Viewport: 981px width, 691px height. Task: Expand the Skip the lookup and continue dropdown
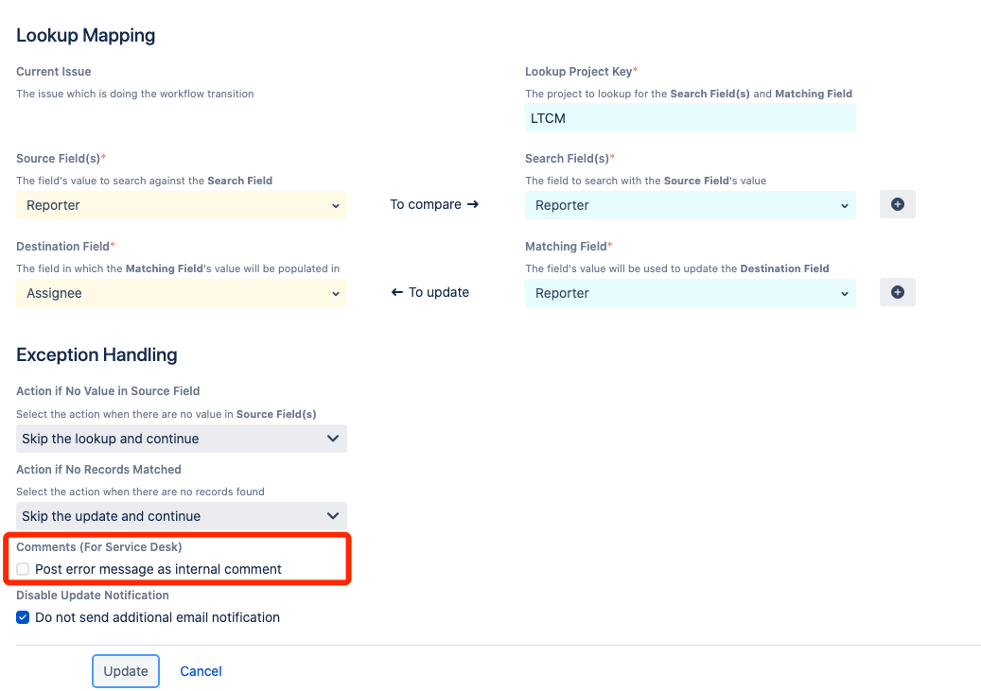pos(182,439)
